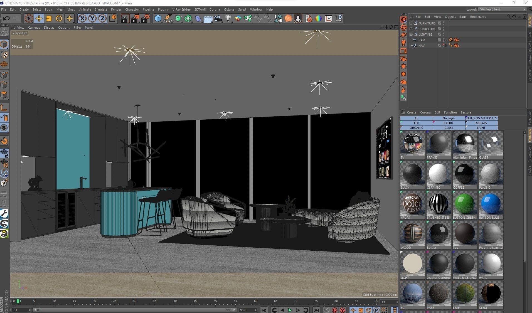Open viewport Display menu
This screenshot has width=532, height=313.
[x=49, y=28]
